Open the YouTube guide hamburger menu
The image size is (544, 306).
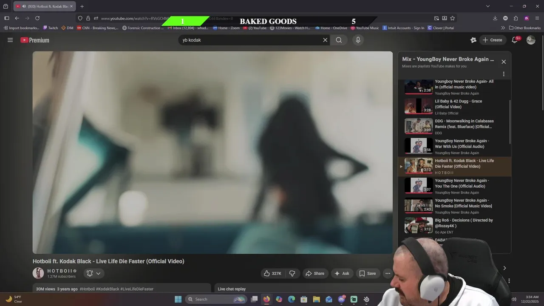[x=10, y=40]
